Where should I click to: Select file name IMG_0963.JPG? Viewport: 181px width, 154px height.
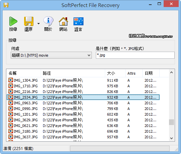26,103
